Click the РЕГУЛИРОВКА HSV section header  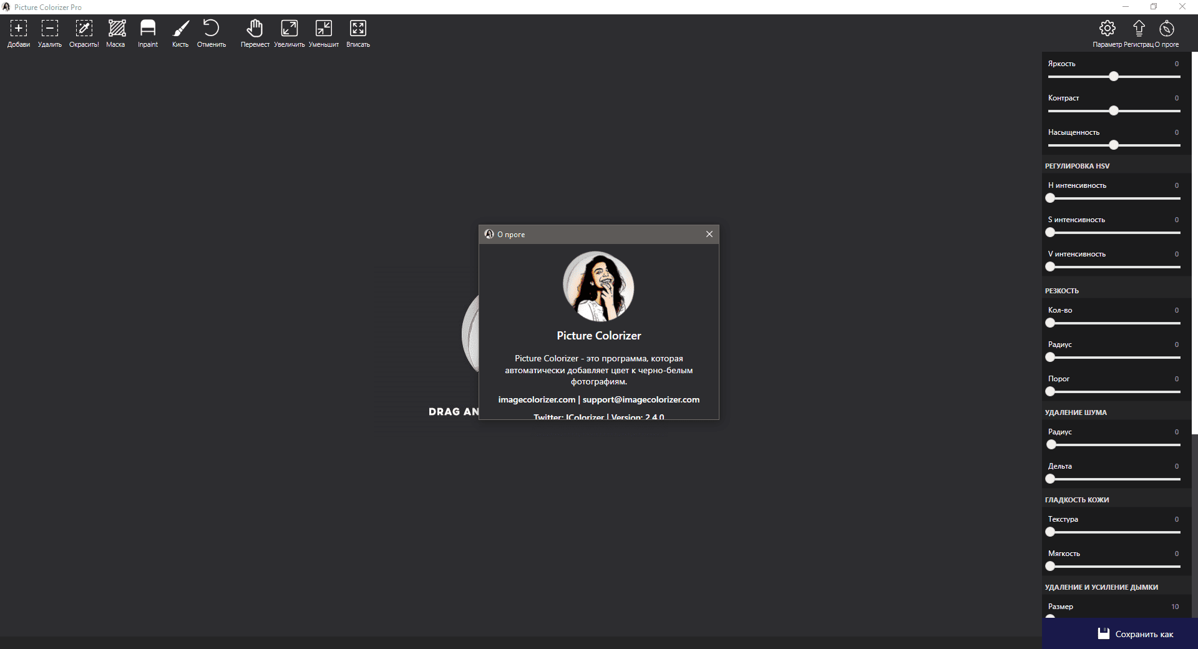[x=1077, y=166]
